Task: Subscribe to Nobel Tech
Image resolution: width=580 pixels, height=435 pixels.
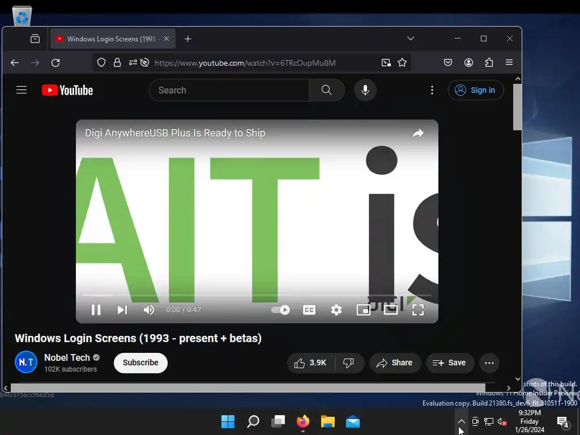Action: [140, 362]
